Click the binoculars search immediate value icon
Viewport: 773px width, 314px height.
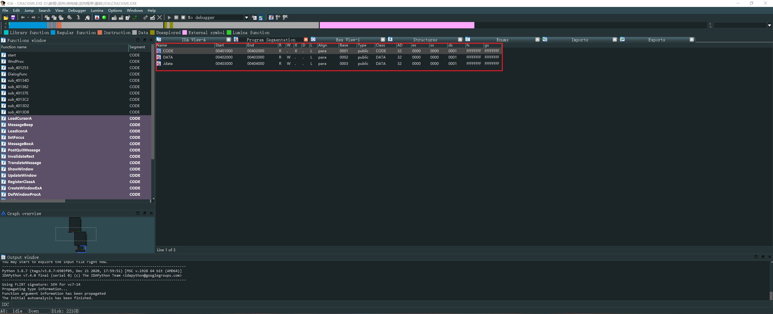(47, 17)
